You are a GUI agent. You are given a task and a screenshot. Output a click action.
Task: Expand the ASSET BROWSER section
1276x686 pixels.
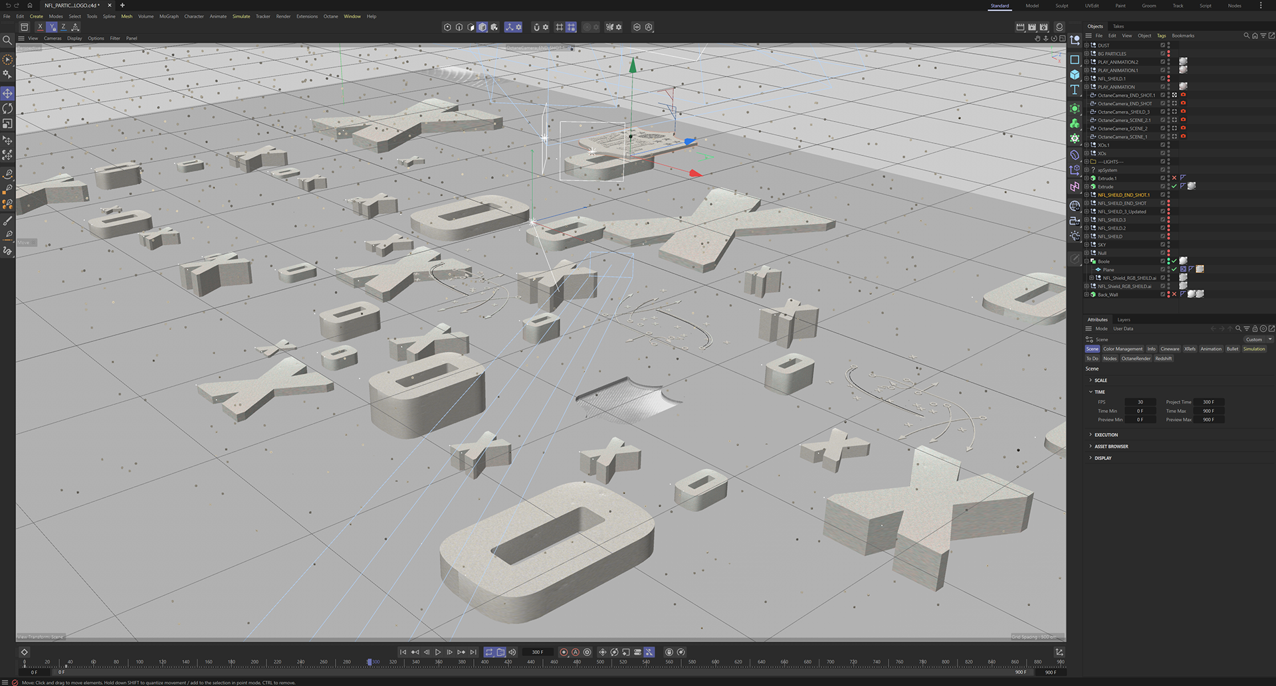[x=1091, y=446]
